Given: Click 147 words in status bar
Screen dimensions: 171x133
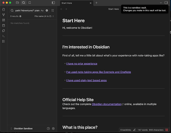Looking at the screenshot, I should tap(142, 130).
